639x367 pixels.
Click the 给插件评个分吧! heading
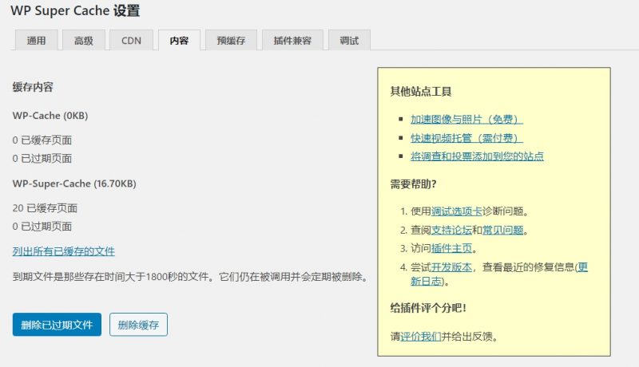[428, 308]
